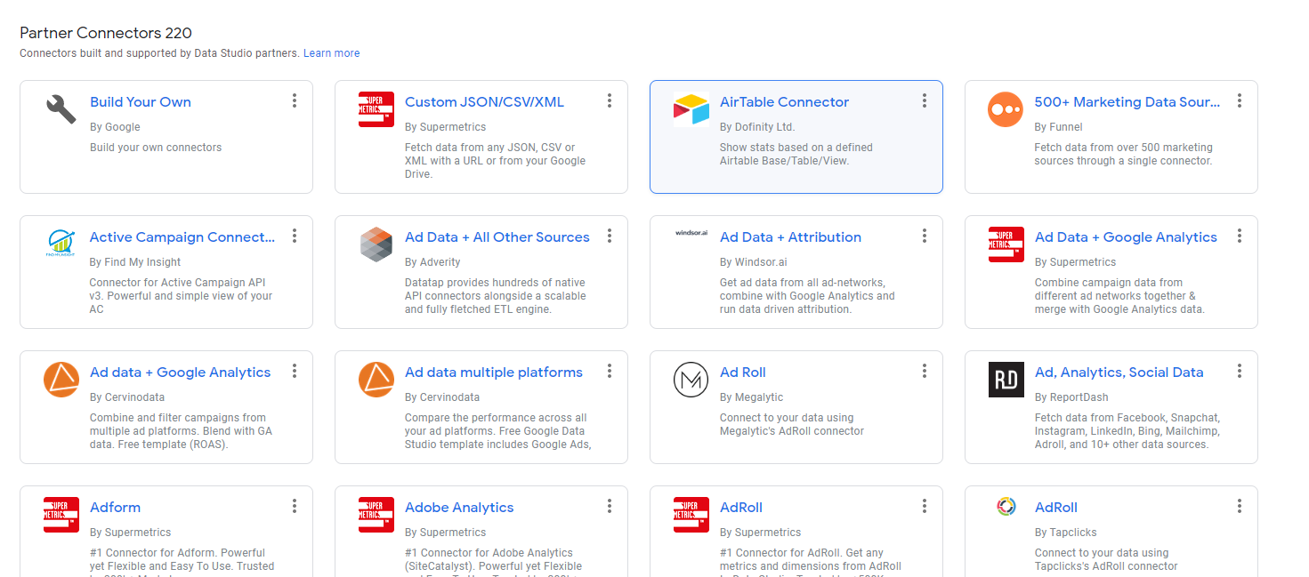Open more options menu for Build Your Own
1309x577 pixels.
(295, 100)
